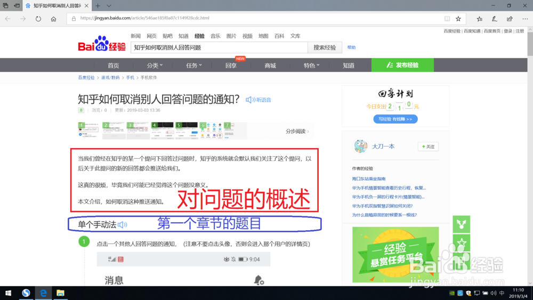533x300 pixels.
Task: Click the volume icon in system tray
Action: [x=493, y=293]
